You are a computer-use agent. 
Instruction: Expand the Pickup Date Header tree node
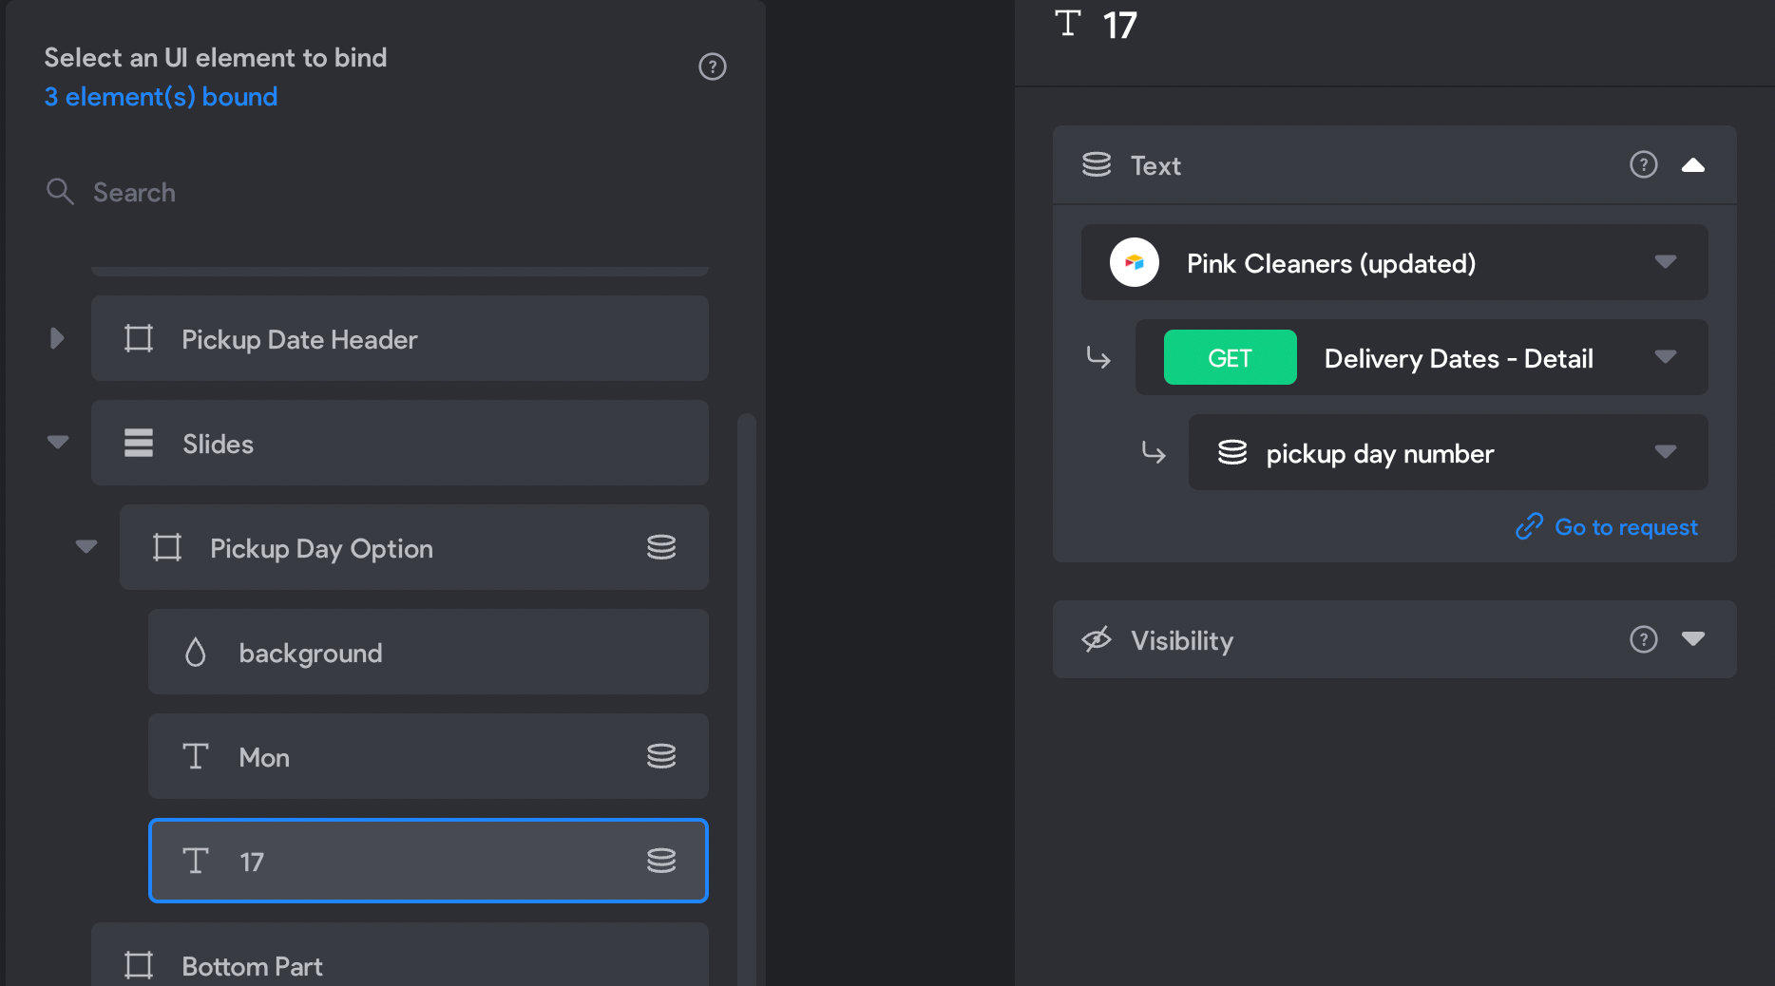pyautogui.click(x=57, y=338)
